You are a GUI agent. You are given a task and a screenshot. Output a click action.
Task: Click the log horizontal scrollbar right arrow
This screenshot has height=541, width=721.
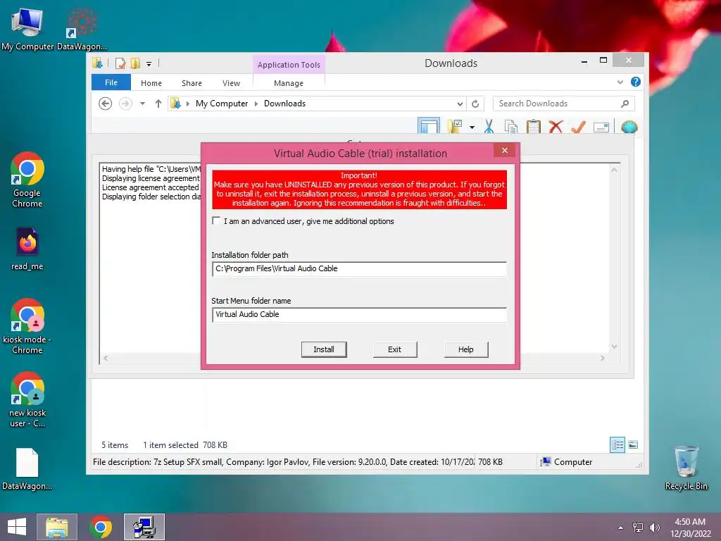click(603, 358)
